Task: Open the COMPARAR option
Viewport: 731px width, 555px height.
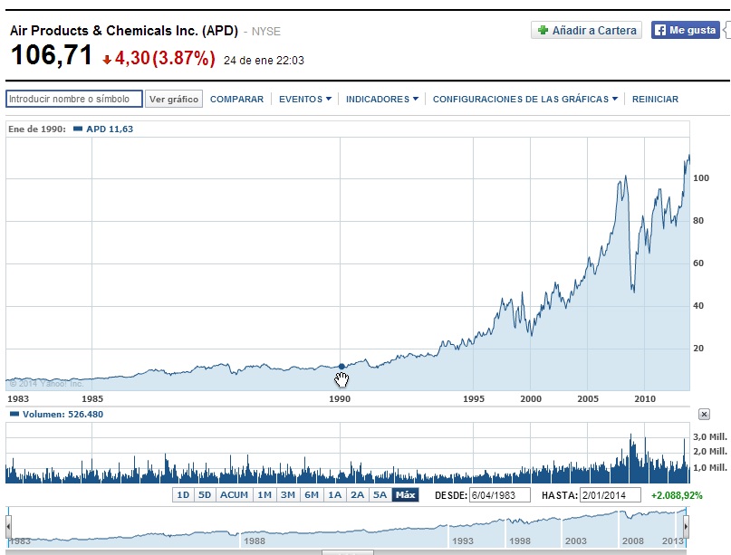Action: point(236,100)
